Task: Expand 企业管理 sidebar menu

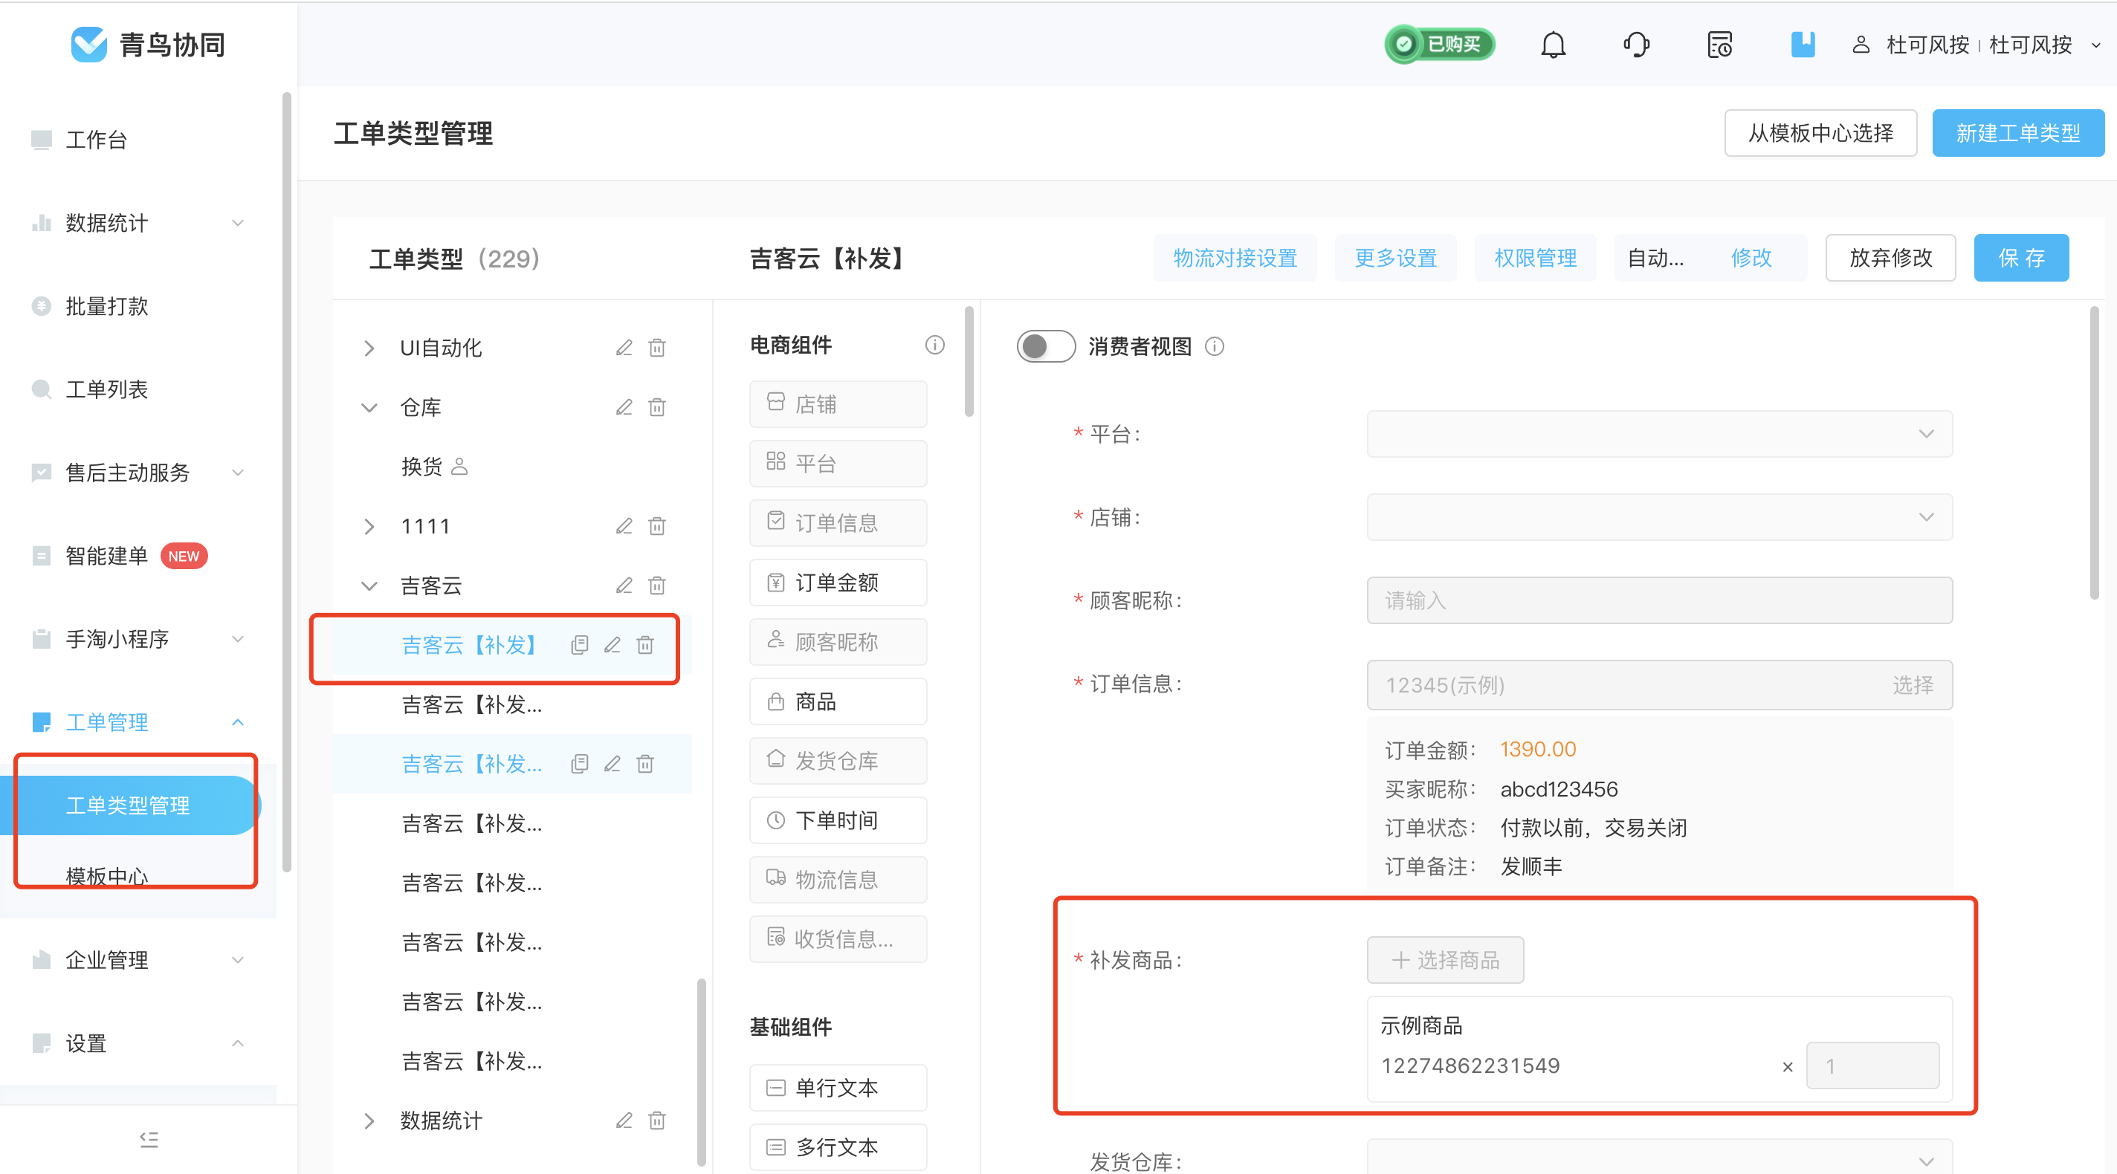Action: [138, 959]
